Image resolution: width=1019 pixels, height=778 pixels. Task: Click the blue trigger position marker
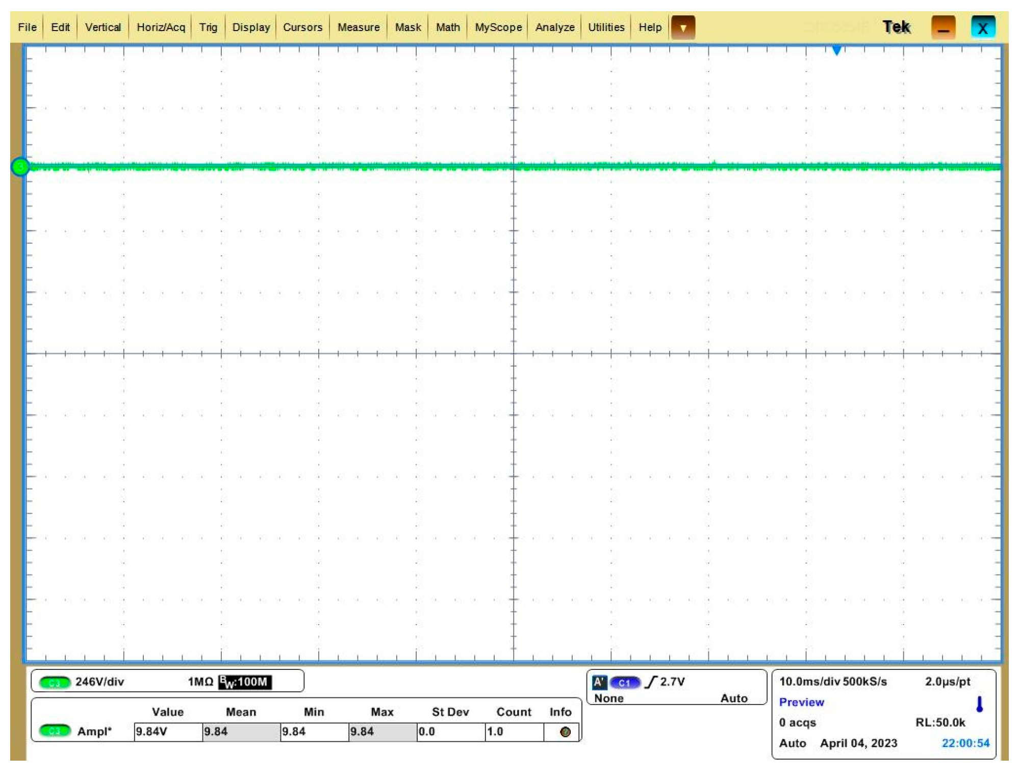tap(836, 50)
